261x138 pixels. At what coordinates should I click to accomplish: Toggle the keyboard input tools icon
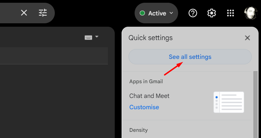click(88, 38)
